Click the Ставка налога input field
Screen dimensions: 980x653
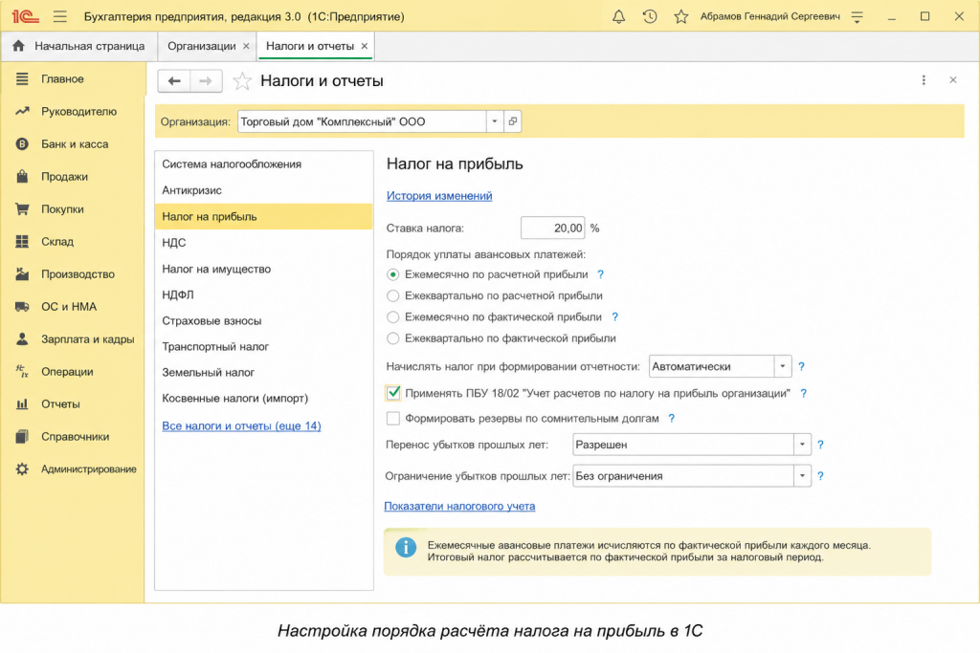[x=552, y=228]
